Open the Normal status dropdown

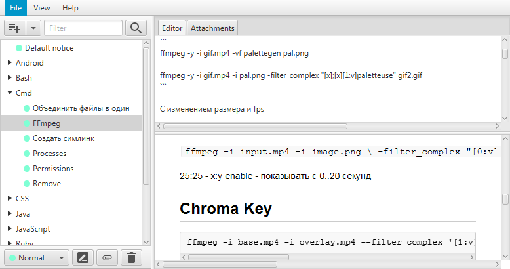pyautogui.click(x=37, y=258)
